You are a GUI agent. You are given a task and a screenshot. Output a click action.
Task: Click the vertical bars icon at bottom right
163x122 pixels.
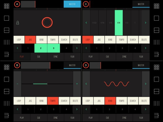click(156, 103)
